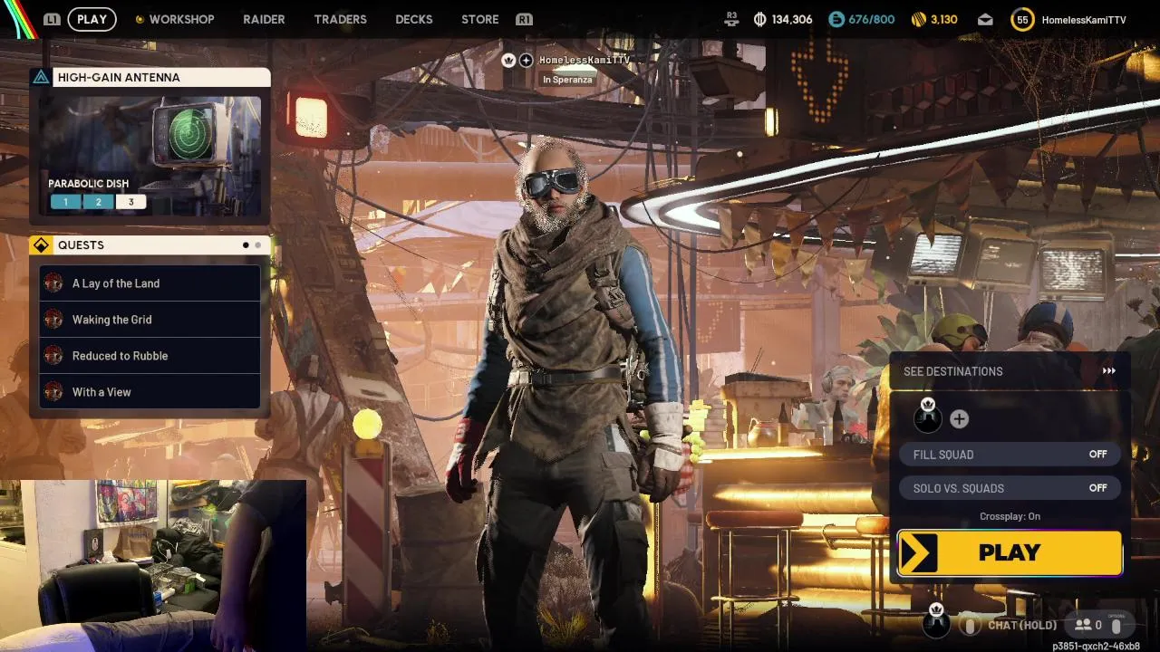Open the Store tab
This screenshot has width=1160, height=652.
point(479,19)
